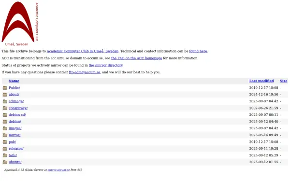Click the folder icon beside tails/
This screenshot has width=290, height=181.
(x=5, y=155)
